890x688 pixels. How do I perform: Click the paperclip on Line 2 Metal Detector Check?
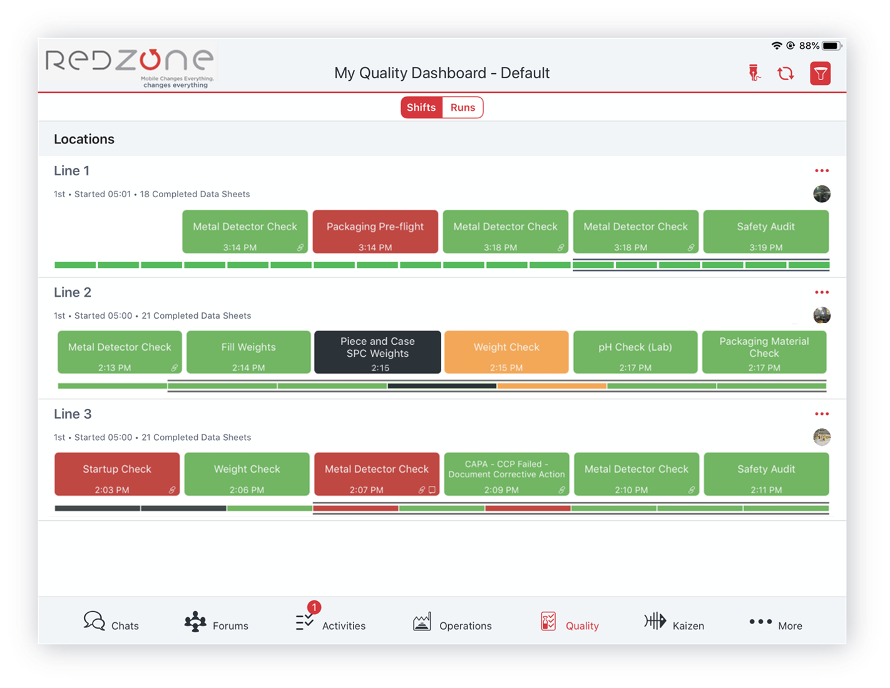pyautogui.click(x=173, y=369)
